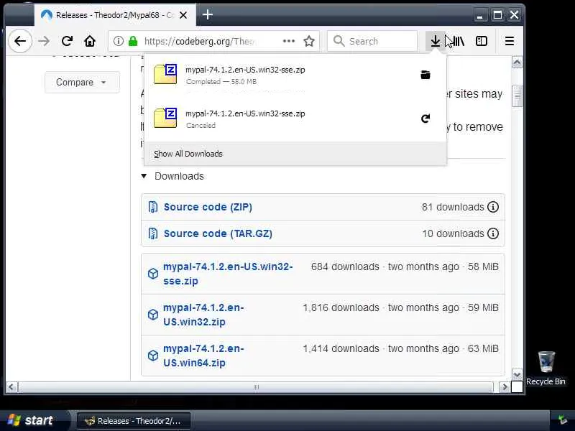Open the Library bookshelf icon
This screenshot has width=575, height=431.
pyautogui.click(x=459, y=41)
